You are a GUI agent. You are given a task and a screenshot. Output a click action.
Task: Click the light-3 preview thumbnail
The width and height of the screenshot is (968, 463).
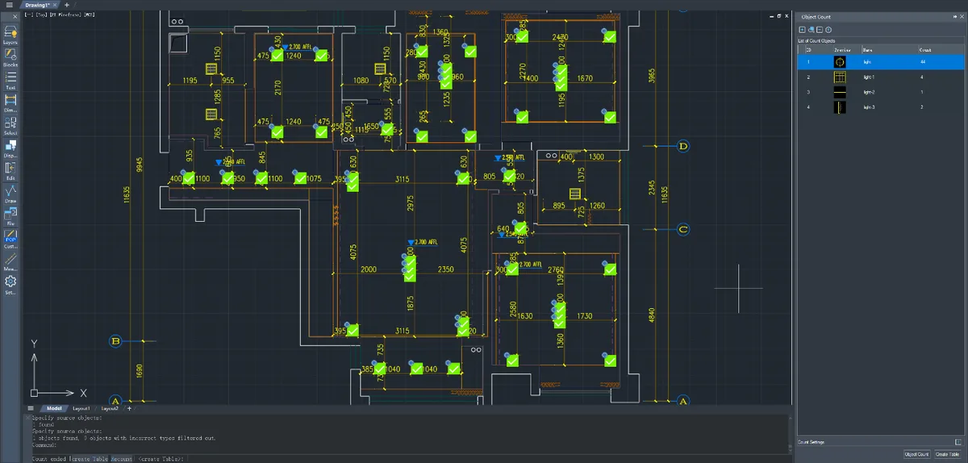point(840,106)
